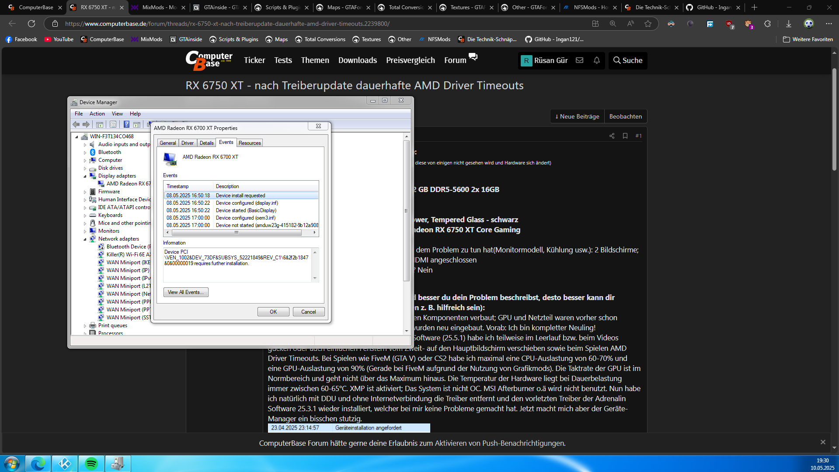The width and height of the screenshot is (839, 472).
Task: Open Downloads in site navigation
Action: [357, 60]
